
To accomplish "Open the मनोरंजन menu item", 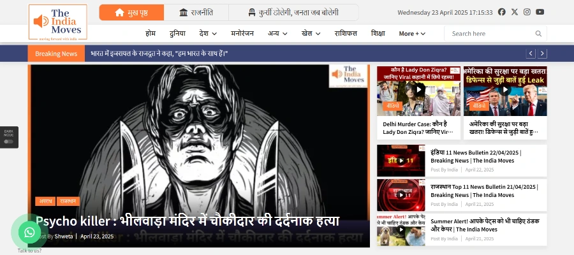I will coord(244,34).
